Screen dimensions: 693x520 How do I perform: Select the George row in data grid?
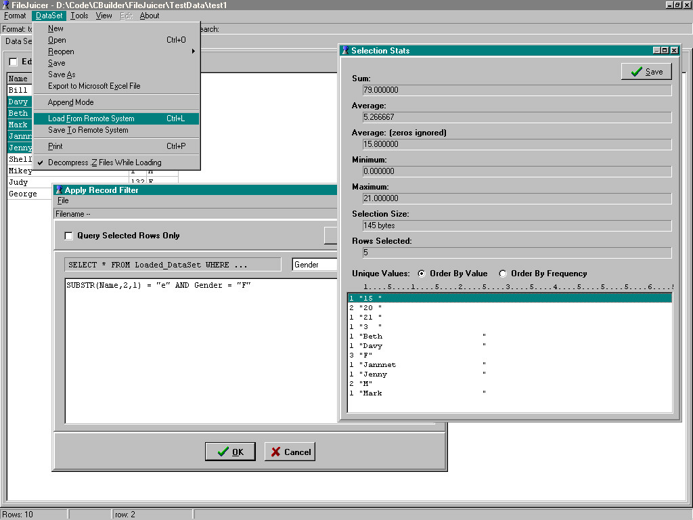point(29,194)
